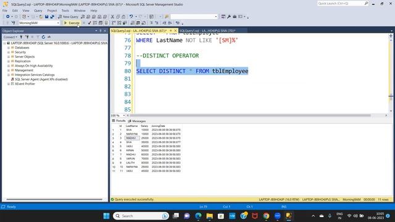Open the Object Explorer window position dropdown arrow

tap(96, 31)
